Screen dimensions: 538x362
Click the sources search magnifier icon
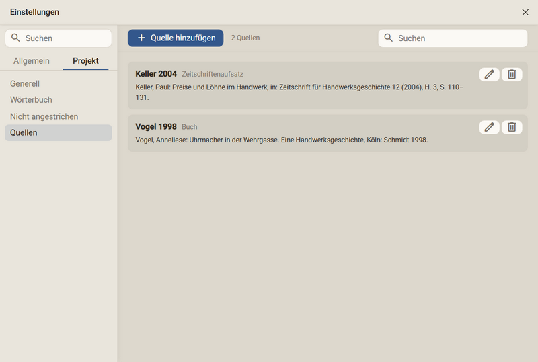point(388,38)
